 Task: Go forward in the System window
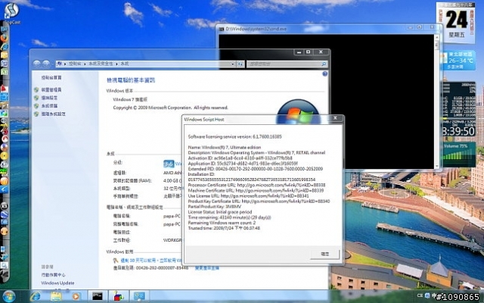click(x=46, y=64)
